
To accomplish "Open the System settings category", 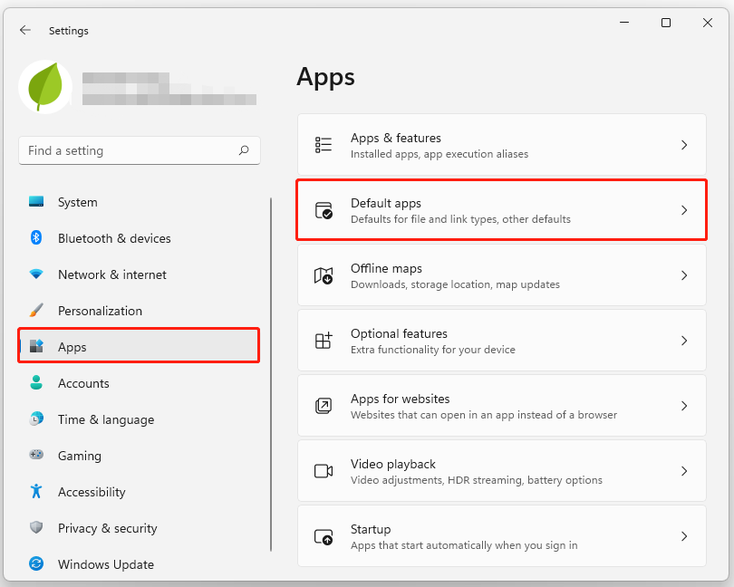I will [139, 202].
